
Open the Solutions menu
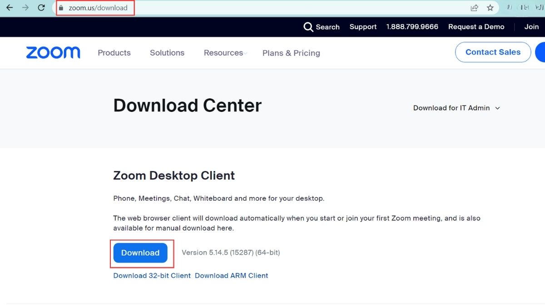click(167, 53)
